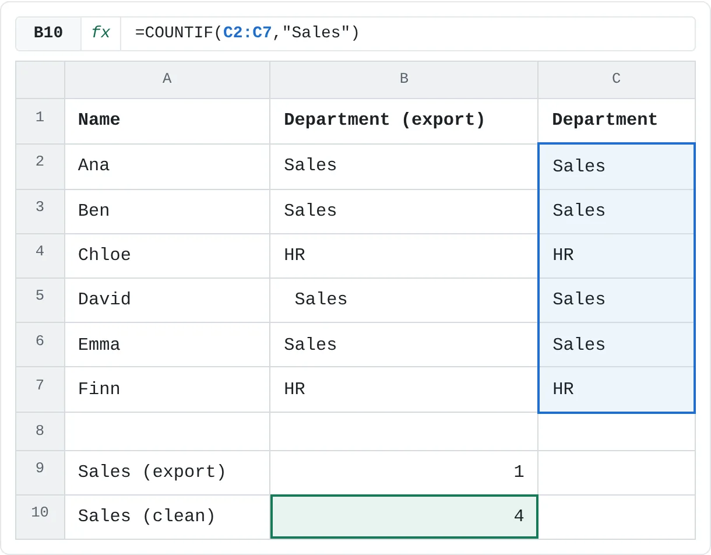The height and width of the screenshot is (555, 711).
Task: Click empty cell A8
Action: point(167,431)
